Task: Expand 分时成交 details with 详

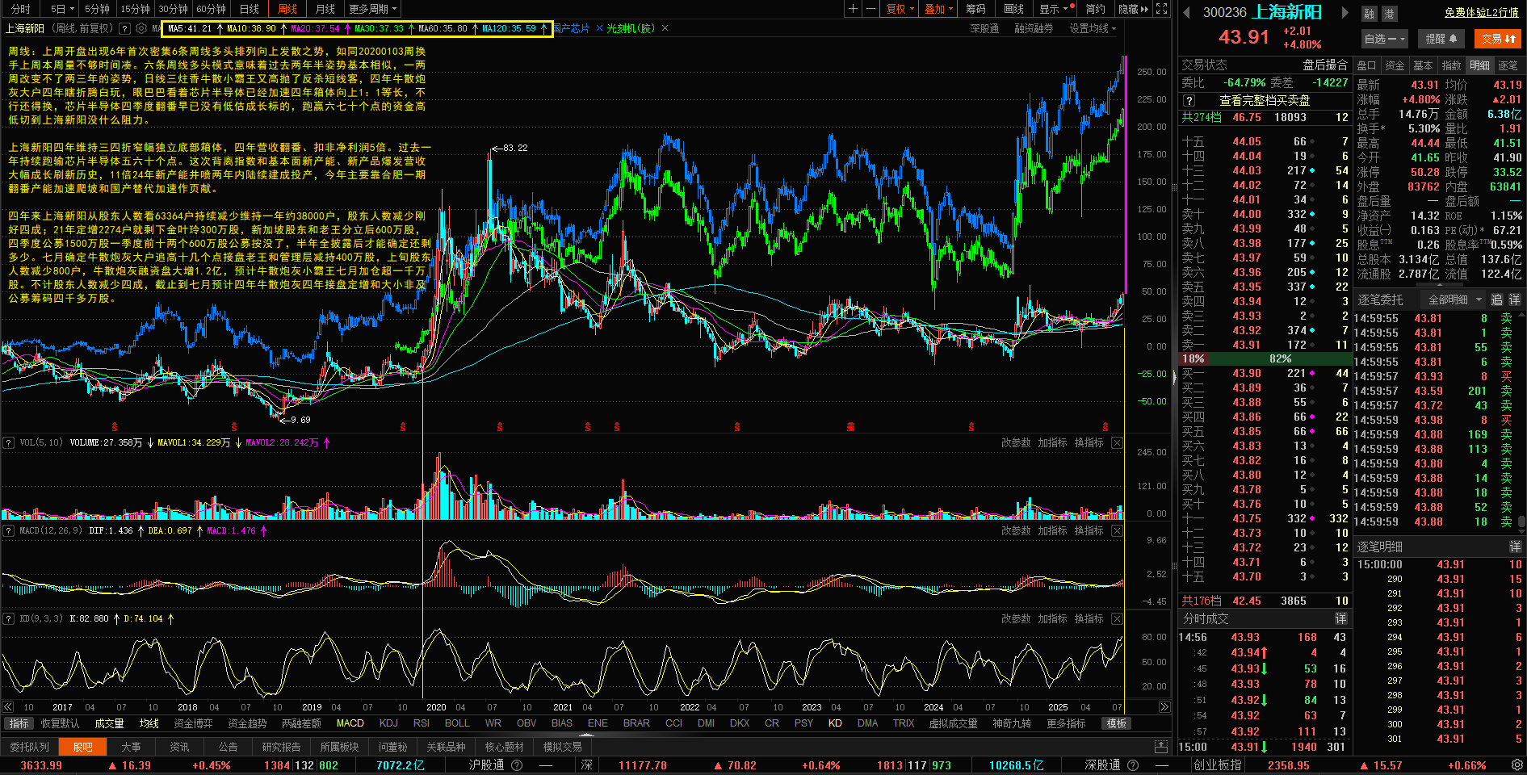Action: [x=1340, y=618]
